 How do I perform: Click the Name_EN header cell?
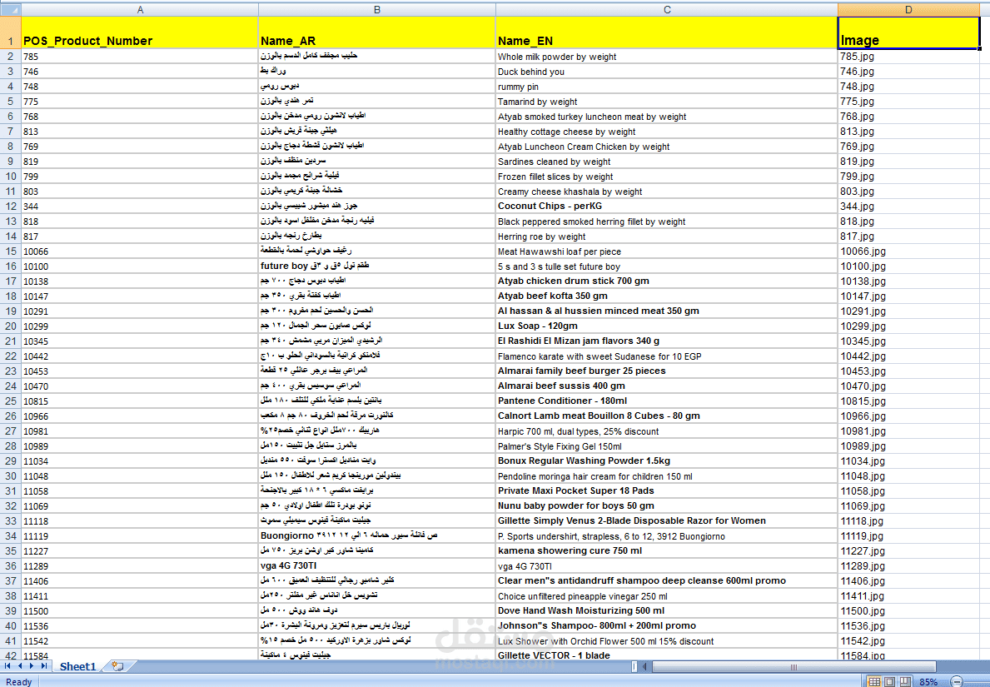tap(667, 32)
